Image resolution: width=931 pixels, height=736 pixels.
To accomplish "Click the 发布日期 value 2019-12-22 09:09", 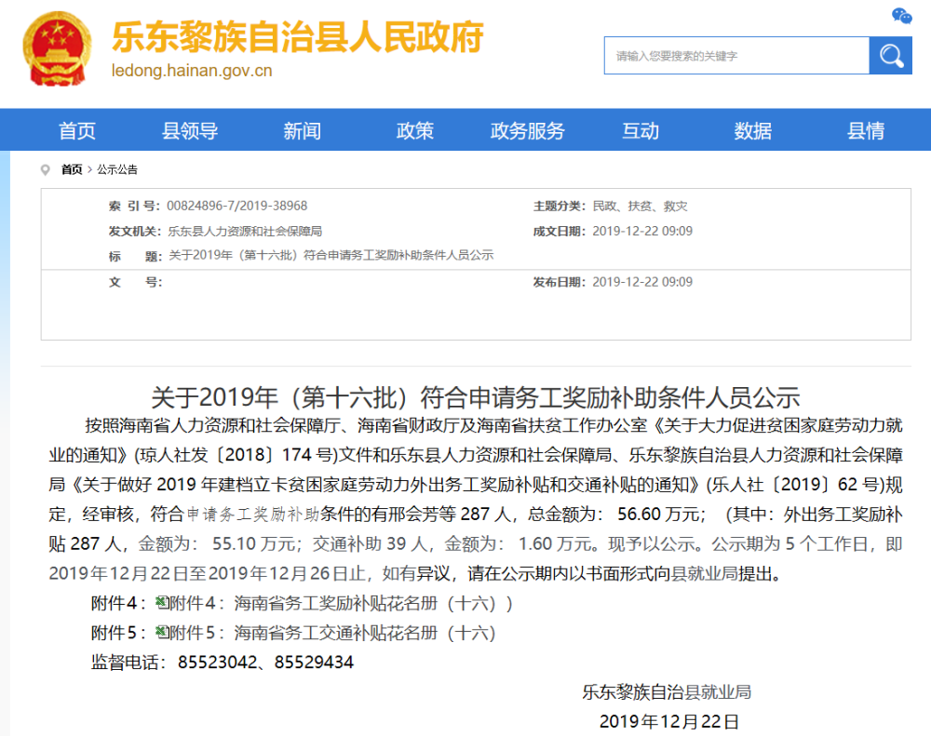I will coord(642,282).
